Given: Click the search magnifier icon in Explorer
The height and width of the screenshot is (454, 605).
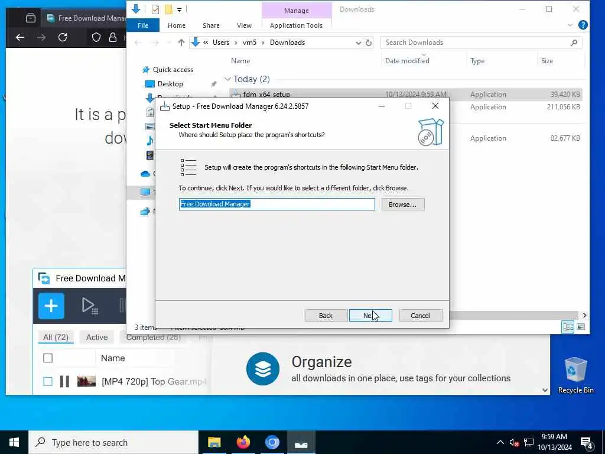Looking at the screenshot, I should click(x=574, y=43).
